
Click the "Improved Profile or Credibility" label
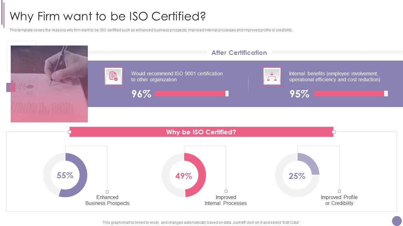tap(339, 200)
